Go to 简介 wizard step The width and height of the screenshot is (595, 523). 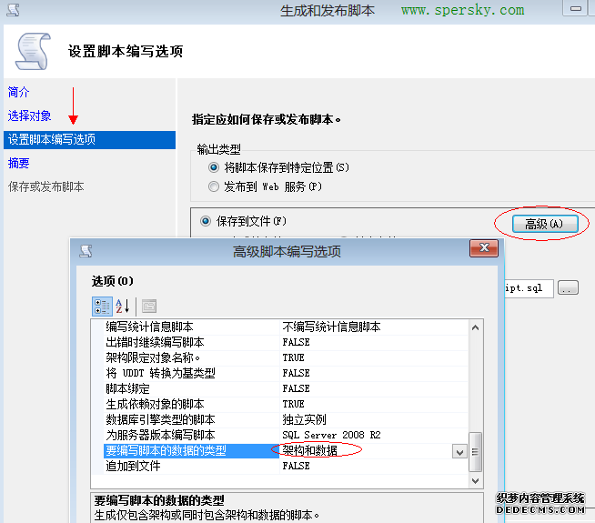coord(19,92)
